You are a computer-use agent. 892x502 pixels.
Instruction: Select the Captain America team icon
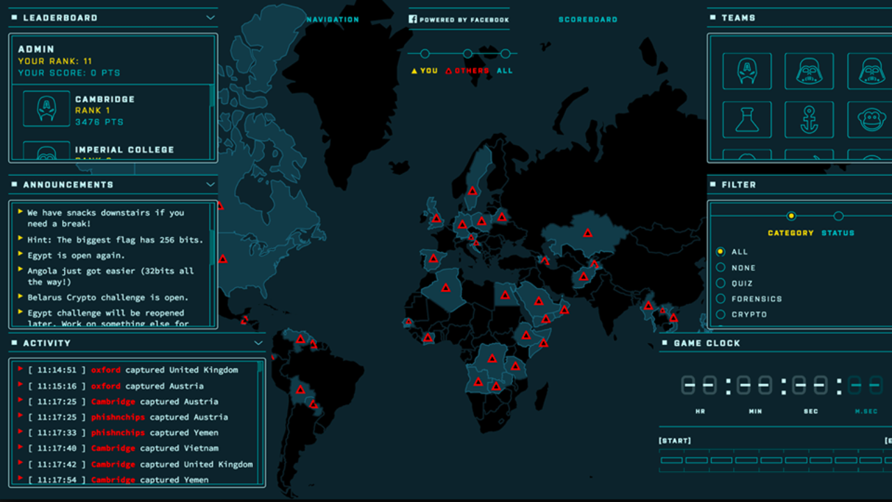(746, 71)
